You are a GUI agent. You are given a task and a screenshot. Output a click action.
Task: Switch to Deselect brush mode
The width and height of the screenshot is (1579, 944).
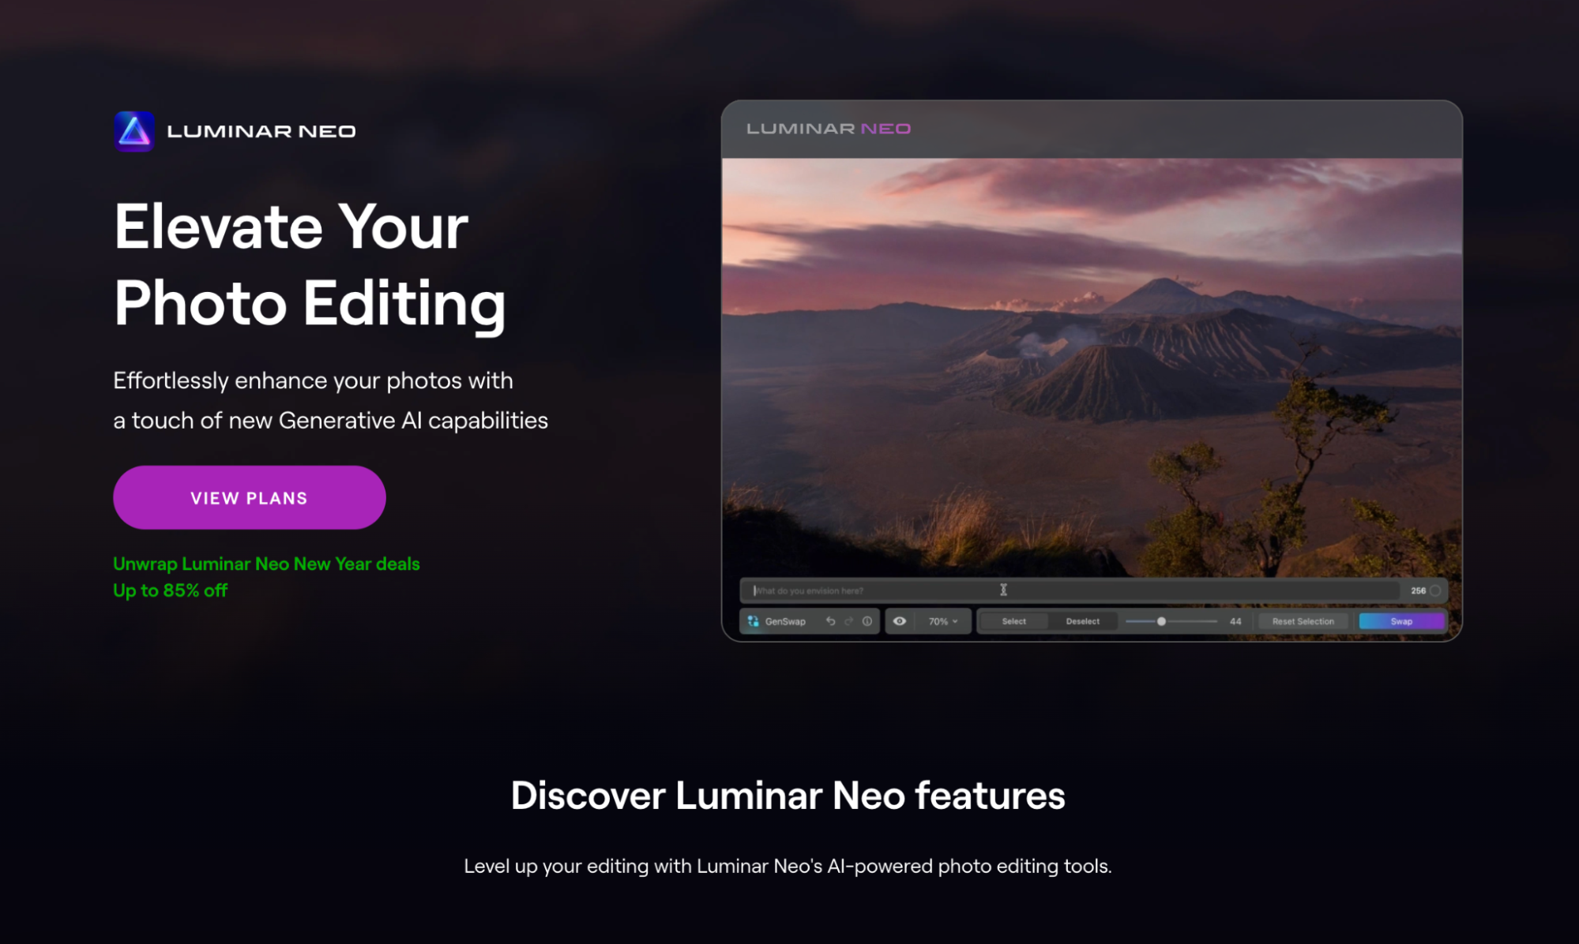click(x=1082, y=621)
